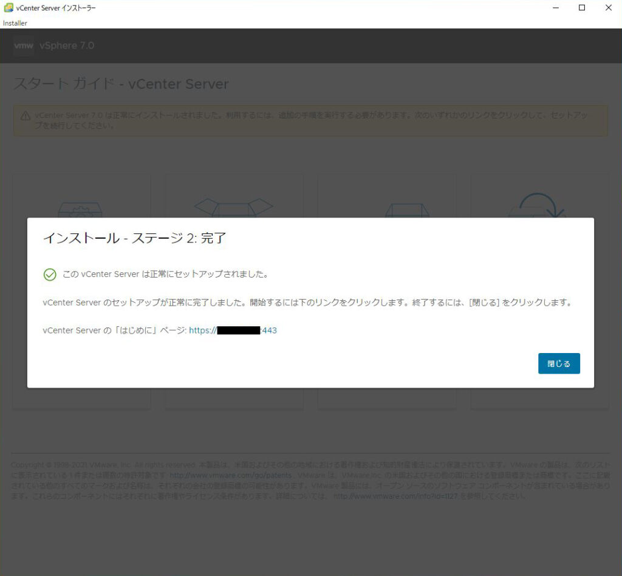Click the label vCenter Server の「はじめに」ページ:
622x576 pixels.
point(115,331)
